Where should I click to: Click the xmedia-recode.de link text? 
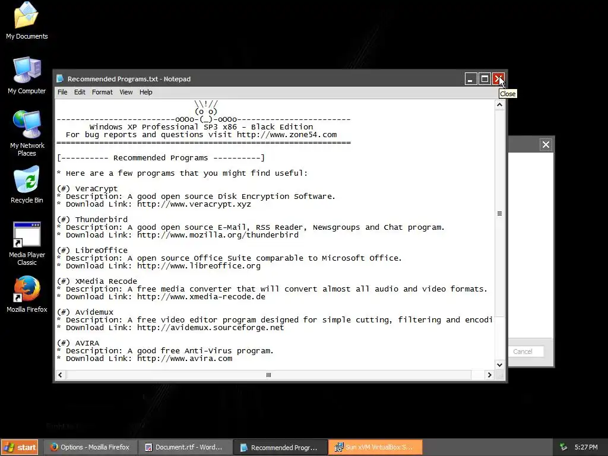tap(201, 297)
